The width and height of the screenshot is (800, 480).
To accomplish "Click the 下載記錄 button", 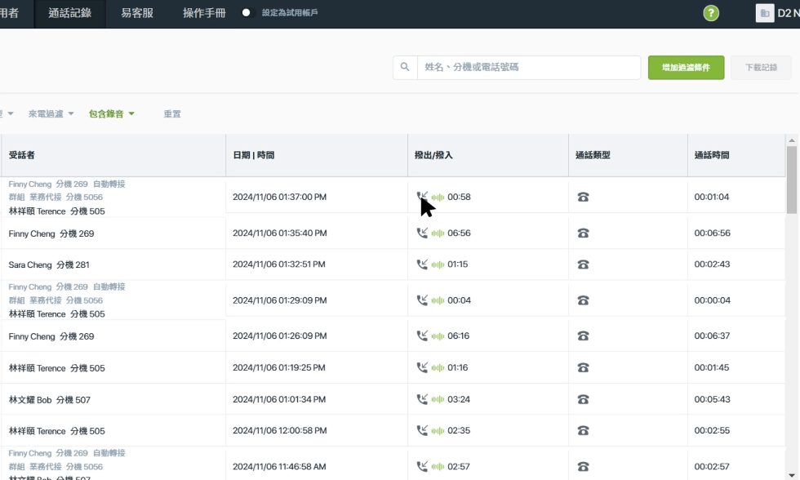I will (761, 67).
